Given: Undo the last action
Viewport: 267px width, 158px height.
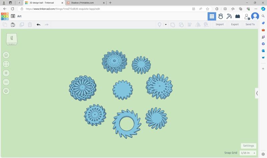Looking at the screenshot, I should 38,25.
